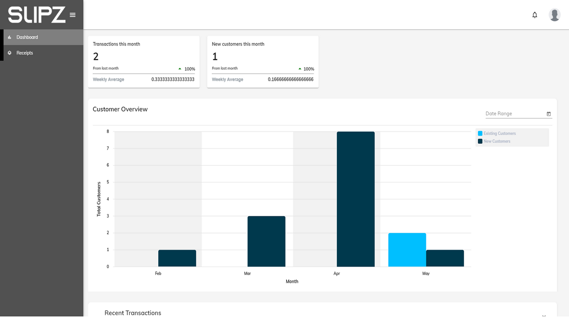
Task: Click the Feb axis label
Action: pyautogui.click(x=158, y=273)
